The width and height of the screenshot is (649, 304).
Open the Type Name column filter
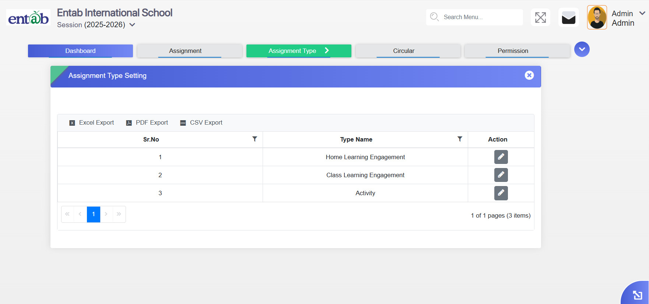click(460, 139)
